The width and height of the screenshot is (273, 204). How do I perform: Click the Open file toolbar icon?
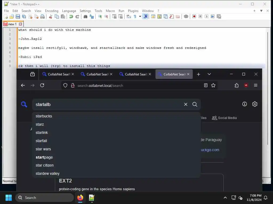(12, 17)
